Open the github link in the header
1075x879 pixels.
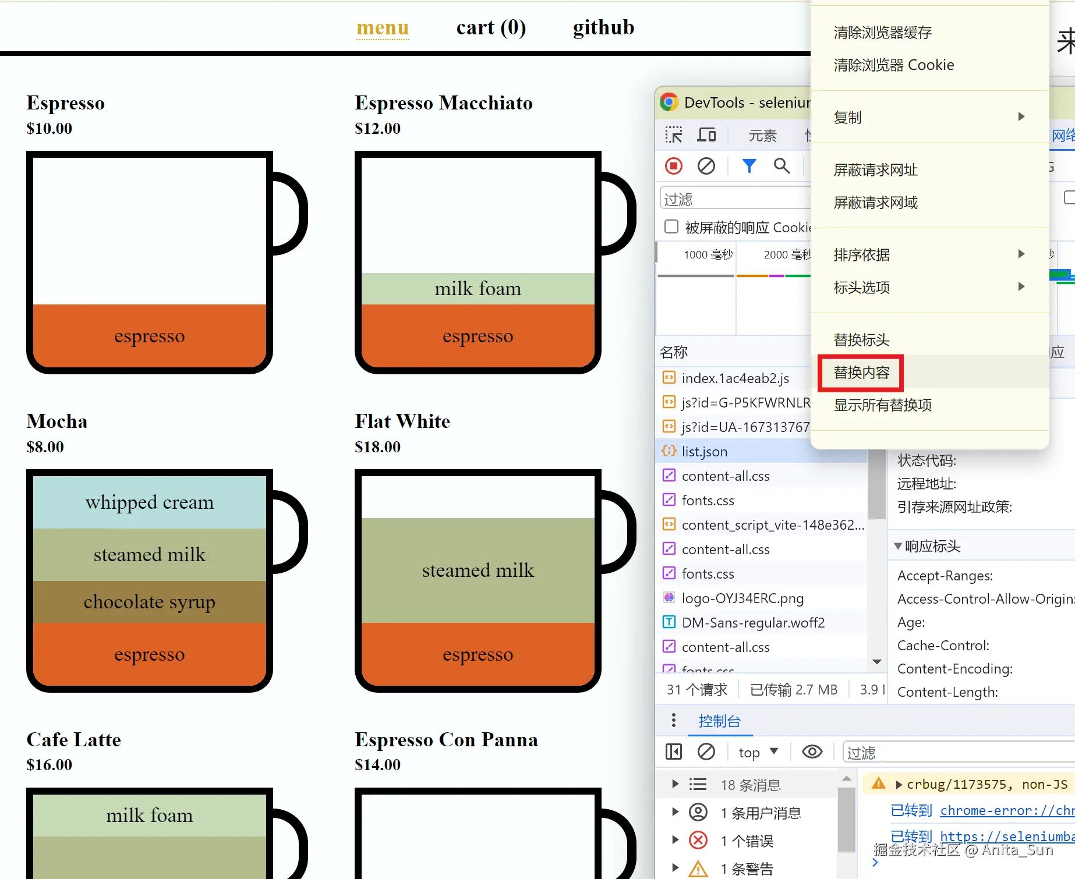[603, 27]
